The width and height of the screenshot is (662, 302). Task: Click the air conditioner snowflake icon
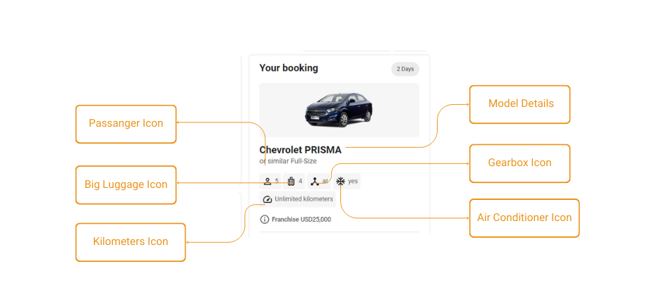[340, 182]
